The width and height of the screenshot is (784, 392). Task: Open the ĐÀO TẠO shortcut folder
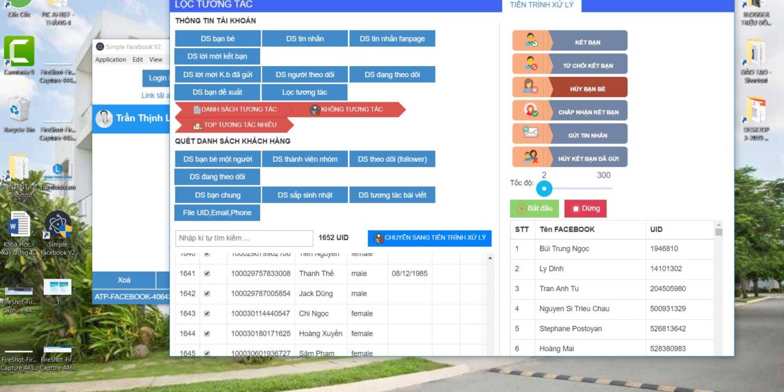coord(755,61)
